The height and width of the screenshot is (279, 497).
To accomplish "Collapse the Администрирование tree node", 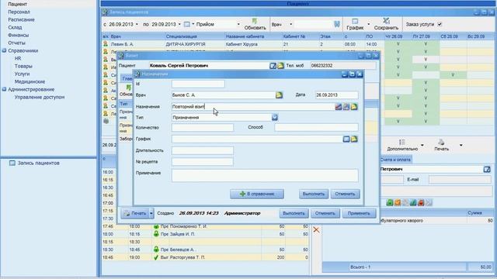I will [4, 90].
